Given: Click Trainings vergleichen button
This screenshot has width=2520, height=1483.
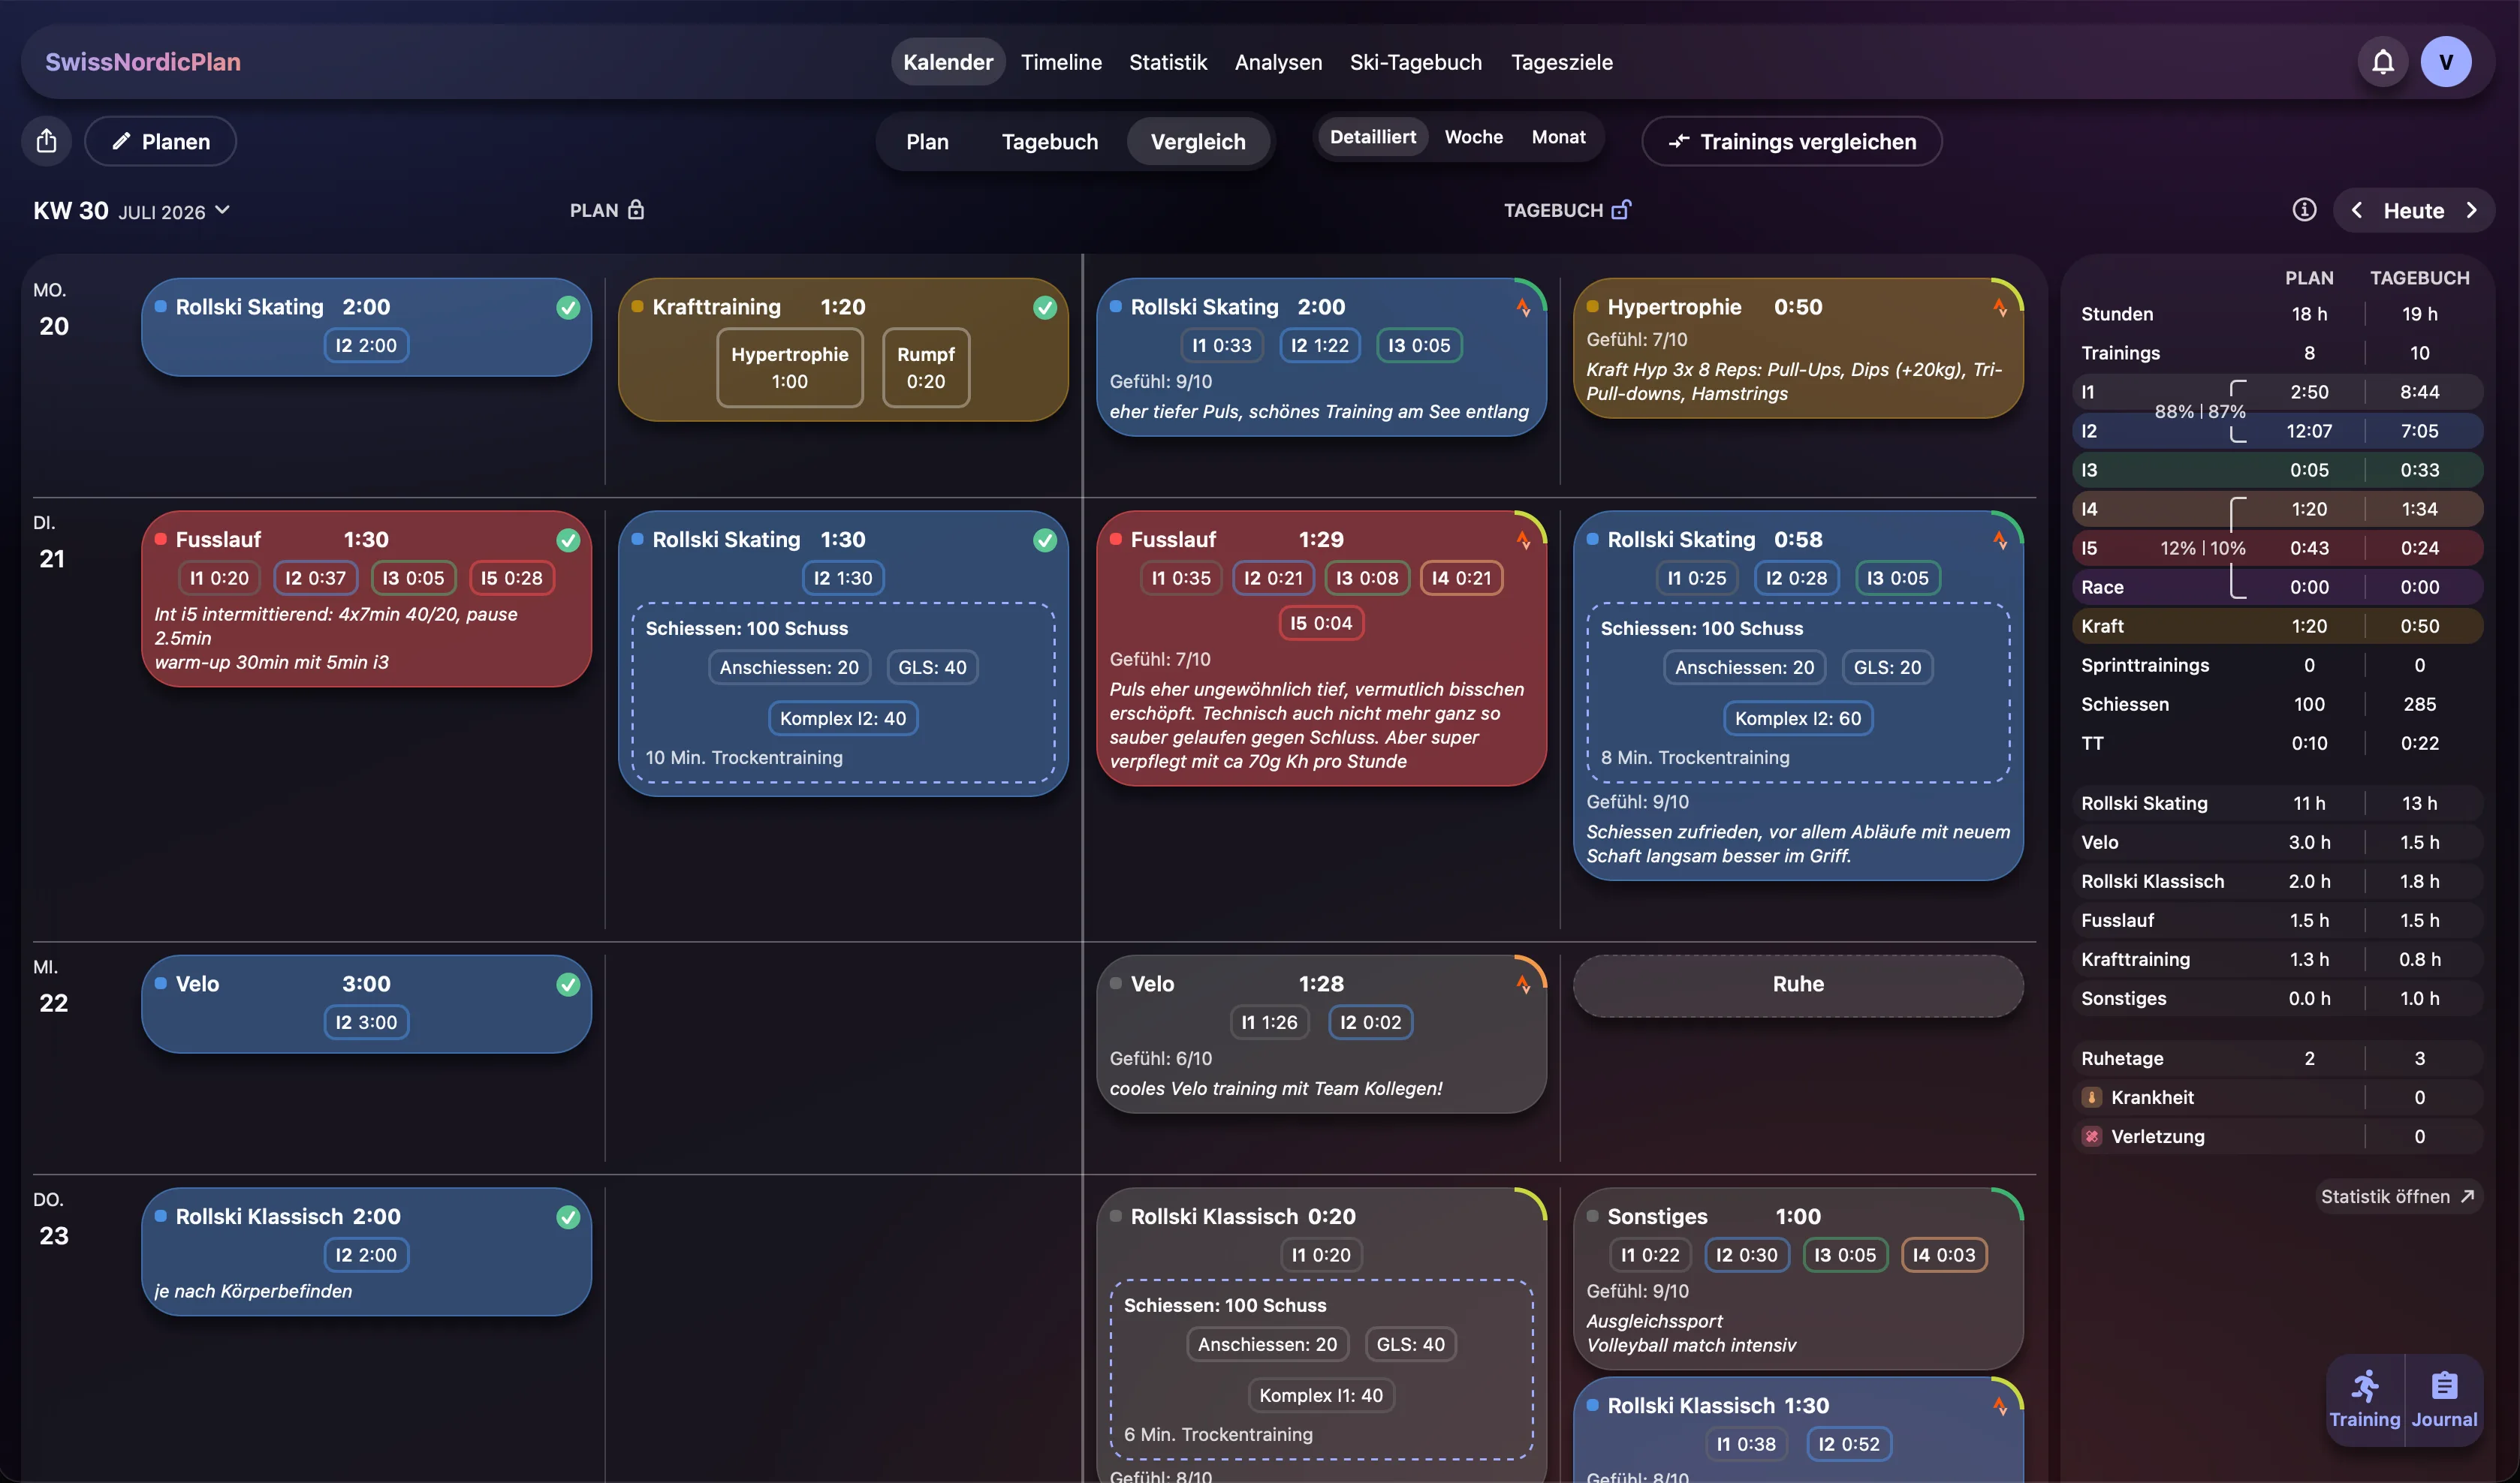Looking at the screenshot, I should point(1791,141).
